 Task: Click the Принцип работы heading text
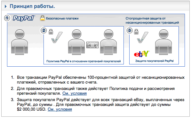tap(32, 6)
